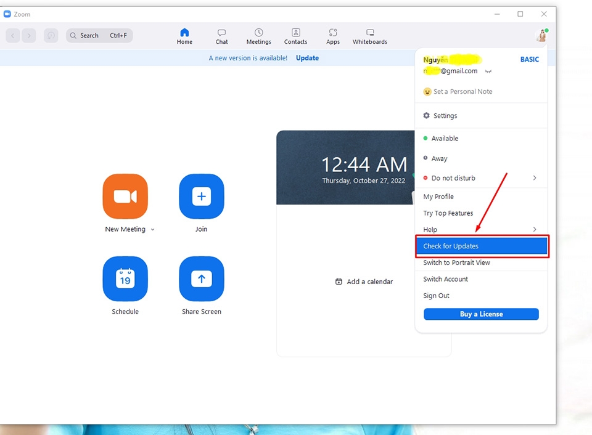Open My Profile
This screenshot has height=435, width=592.
[x=481, y=197]
